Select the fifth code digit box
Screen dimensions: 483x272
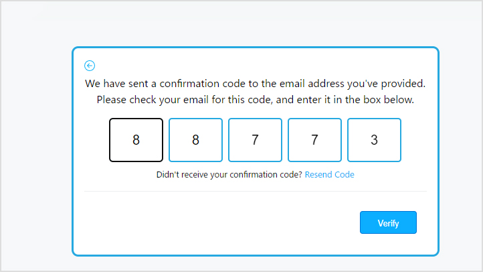click(x=374, y=140)
